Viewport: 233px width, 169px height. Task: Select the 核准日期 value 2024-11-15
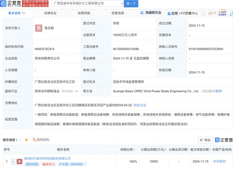pos(197,73)
